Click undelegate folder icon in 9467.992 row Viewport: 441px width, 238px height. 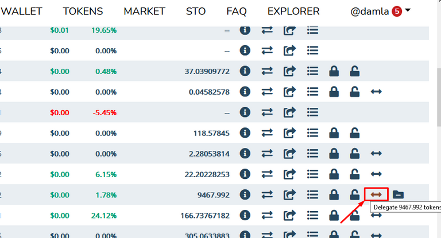pos(399,194)
